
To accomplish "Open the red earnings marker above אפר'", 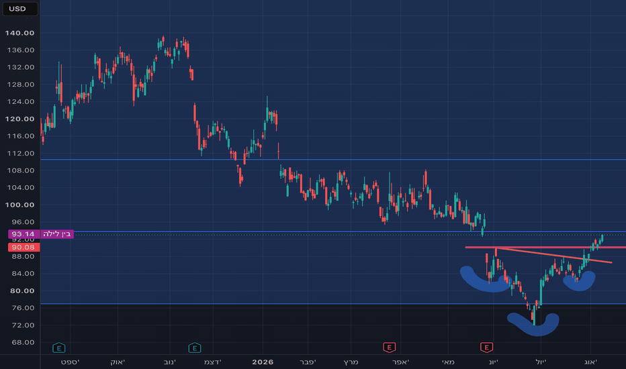I will pos(390,348).
